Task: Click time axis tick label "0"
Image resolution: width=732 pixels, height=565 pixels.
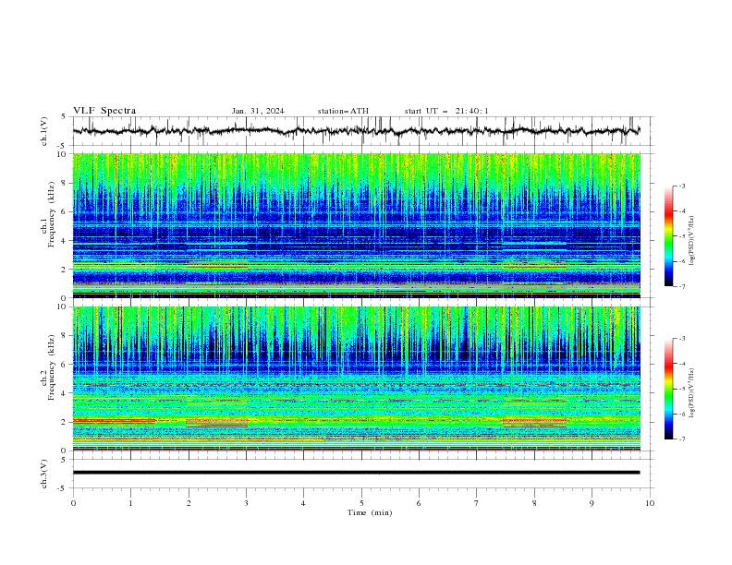Action: 73,503
